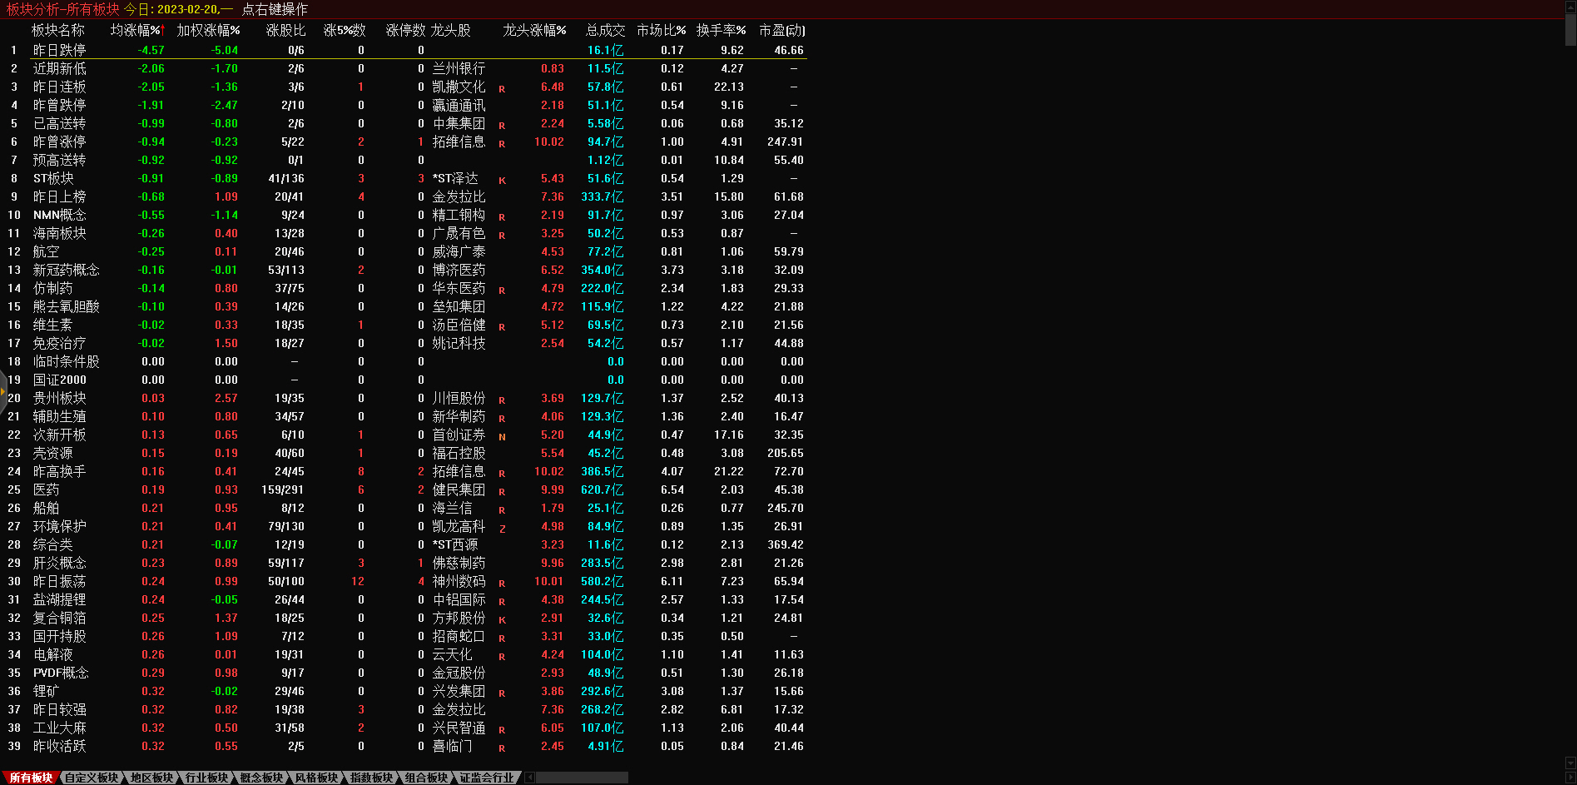The image size is (1577, 785).
Task: Select the 新冠药概念 sector row
Action: [66, 270]
